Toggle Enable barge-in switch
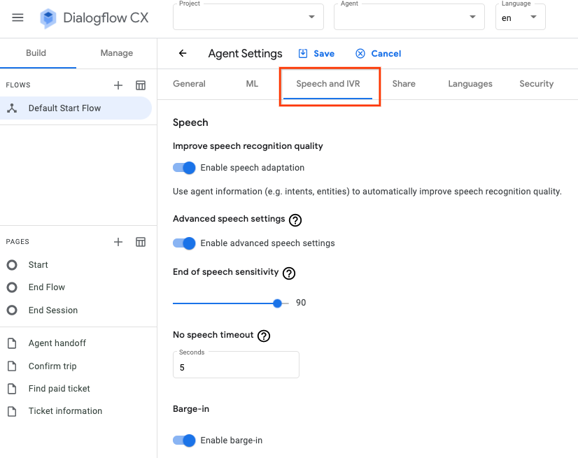Viewport: 578px width, 458px height. [184, 441]
